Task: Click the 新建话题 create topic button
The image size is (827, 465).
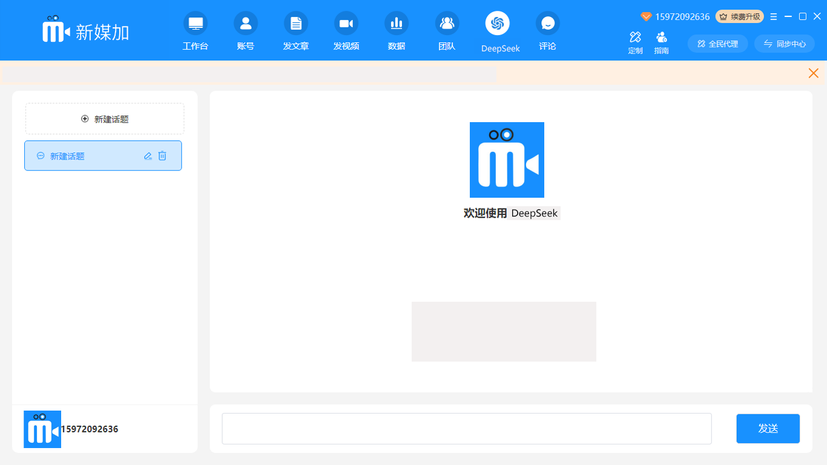Action: point(105,119)
